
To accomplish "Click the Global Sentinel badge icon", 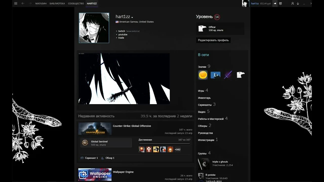I will (85, 143).
